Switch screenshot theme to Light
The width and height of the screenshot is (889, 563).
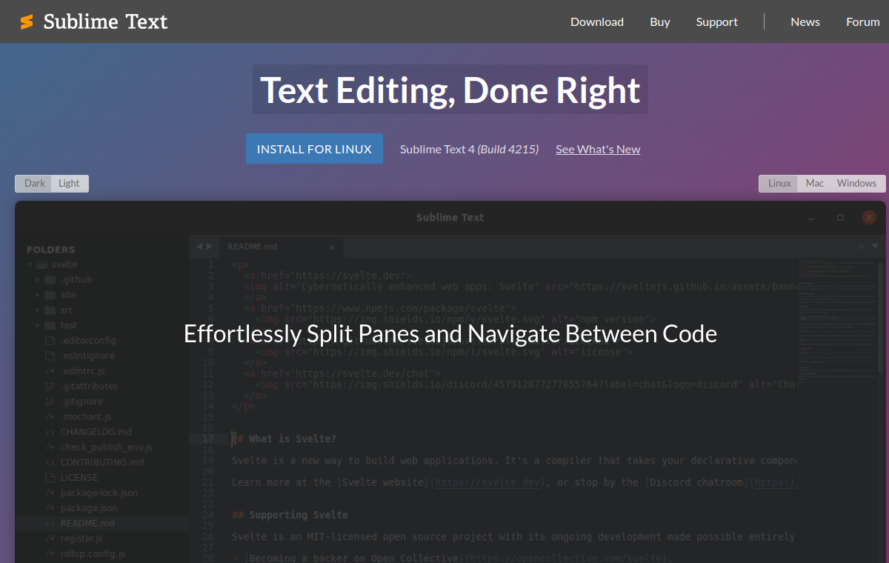(x=69, y=184)
